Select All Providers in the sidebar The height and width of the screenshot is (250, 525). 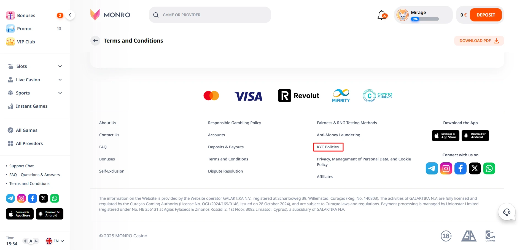click(29, 143)
